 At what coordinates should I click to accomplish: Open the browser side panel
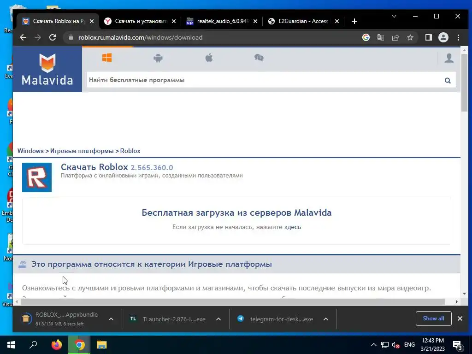[428, 37]
